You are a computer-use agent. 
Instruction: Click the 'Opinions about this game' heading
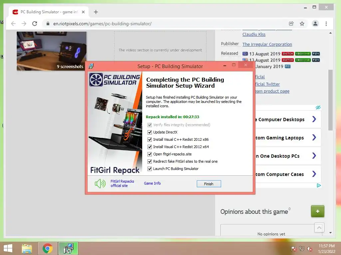(254, 212)
